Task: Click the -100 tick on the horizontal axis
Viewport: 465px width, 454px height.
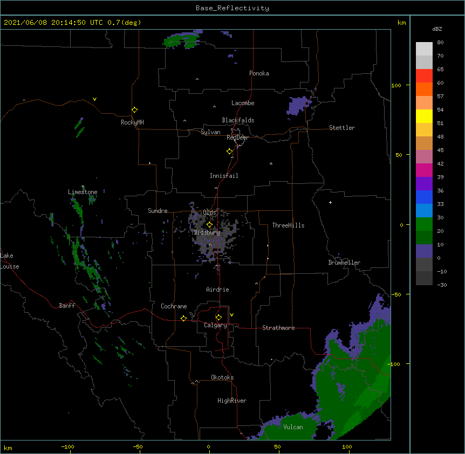Action: pos(67,446)
